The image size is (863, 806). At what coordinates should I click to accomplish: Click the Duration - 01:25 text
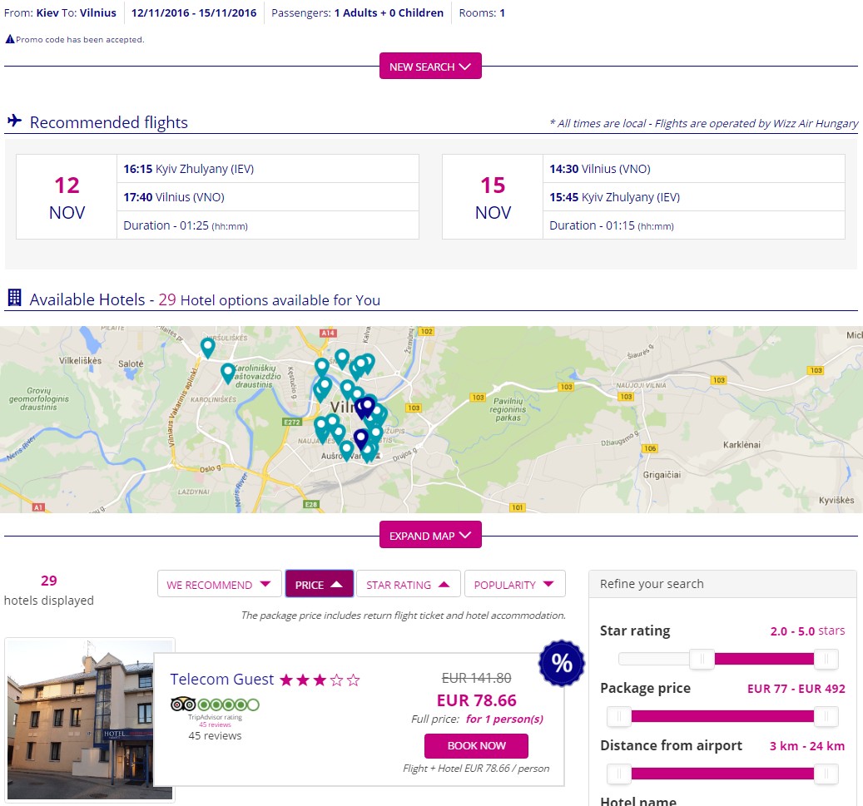pos(186,225)
